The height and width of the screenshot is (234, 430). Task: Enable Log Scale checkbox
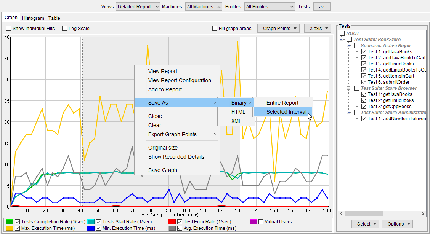65,29
